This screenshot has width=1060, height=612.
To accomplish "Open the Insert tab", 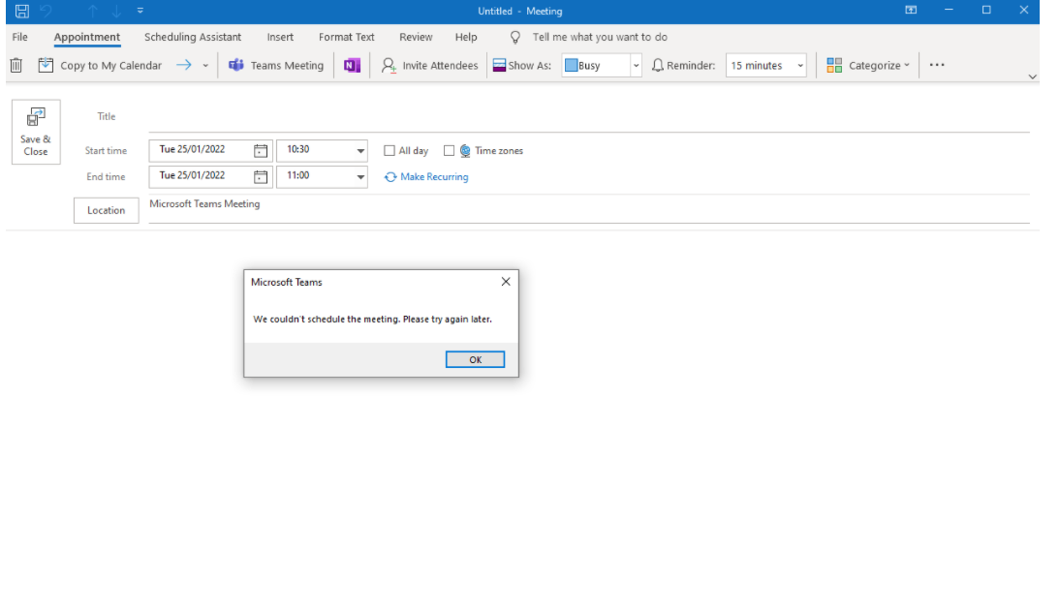I will (280, 37).
